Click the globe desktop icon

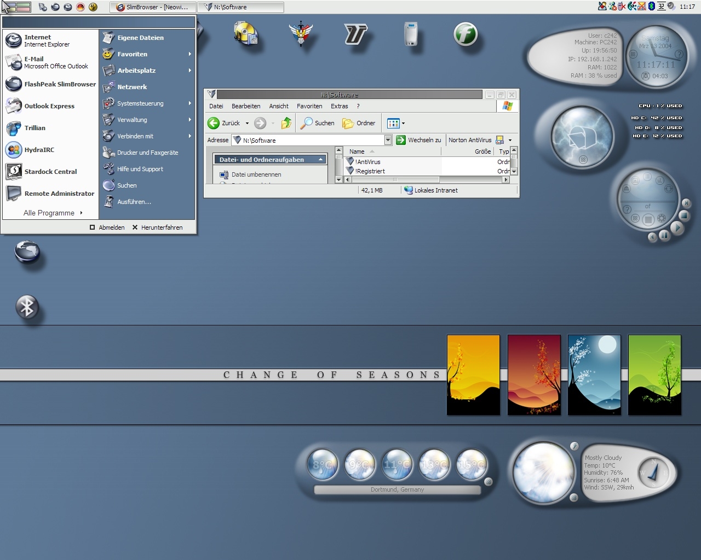(27, 252)
